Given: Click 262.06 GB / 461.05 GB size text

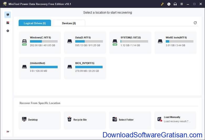Looking at the screenshot, I should tap(43, 45).
